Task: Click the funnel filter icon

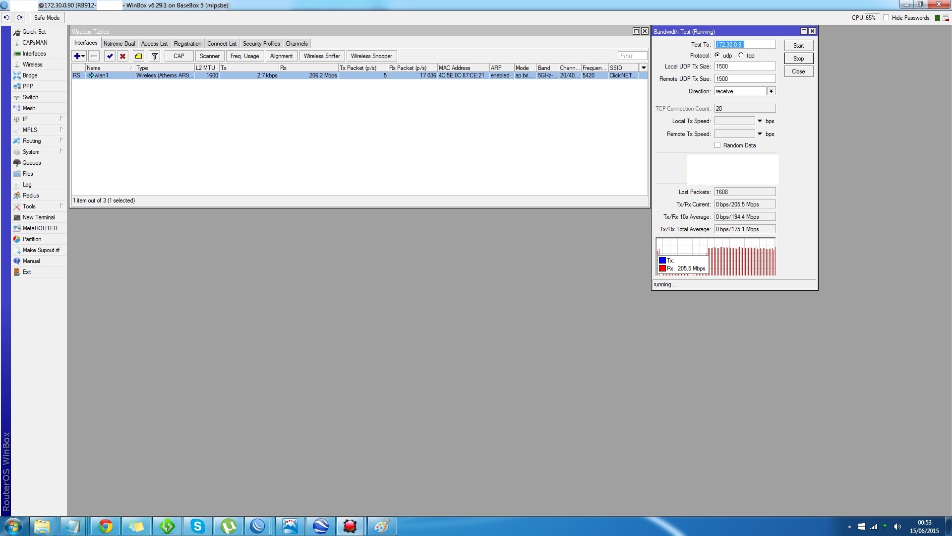Action: pos(155,56)
